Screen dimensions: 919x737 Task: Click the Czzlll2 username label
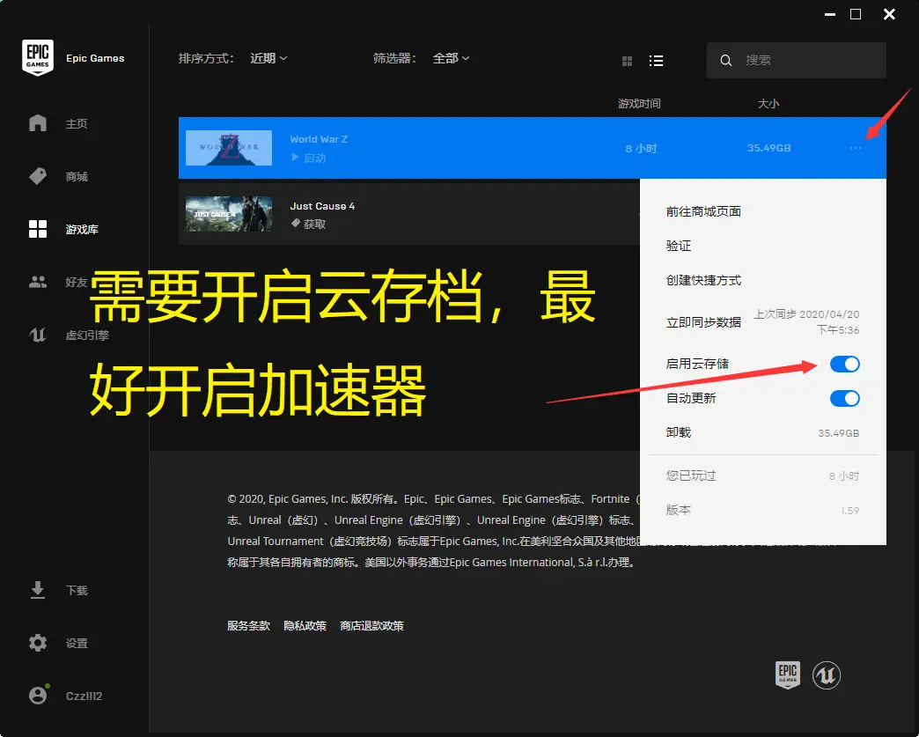point(84,696)
